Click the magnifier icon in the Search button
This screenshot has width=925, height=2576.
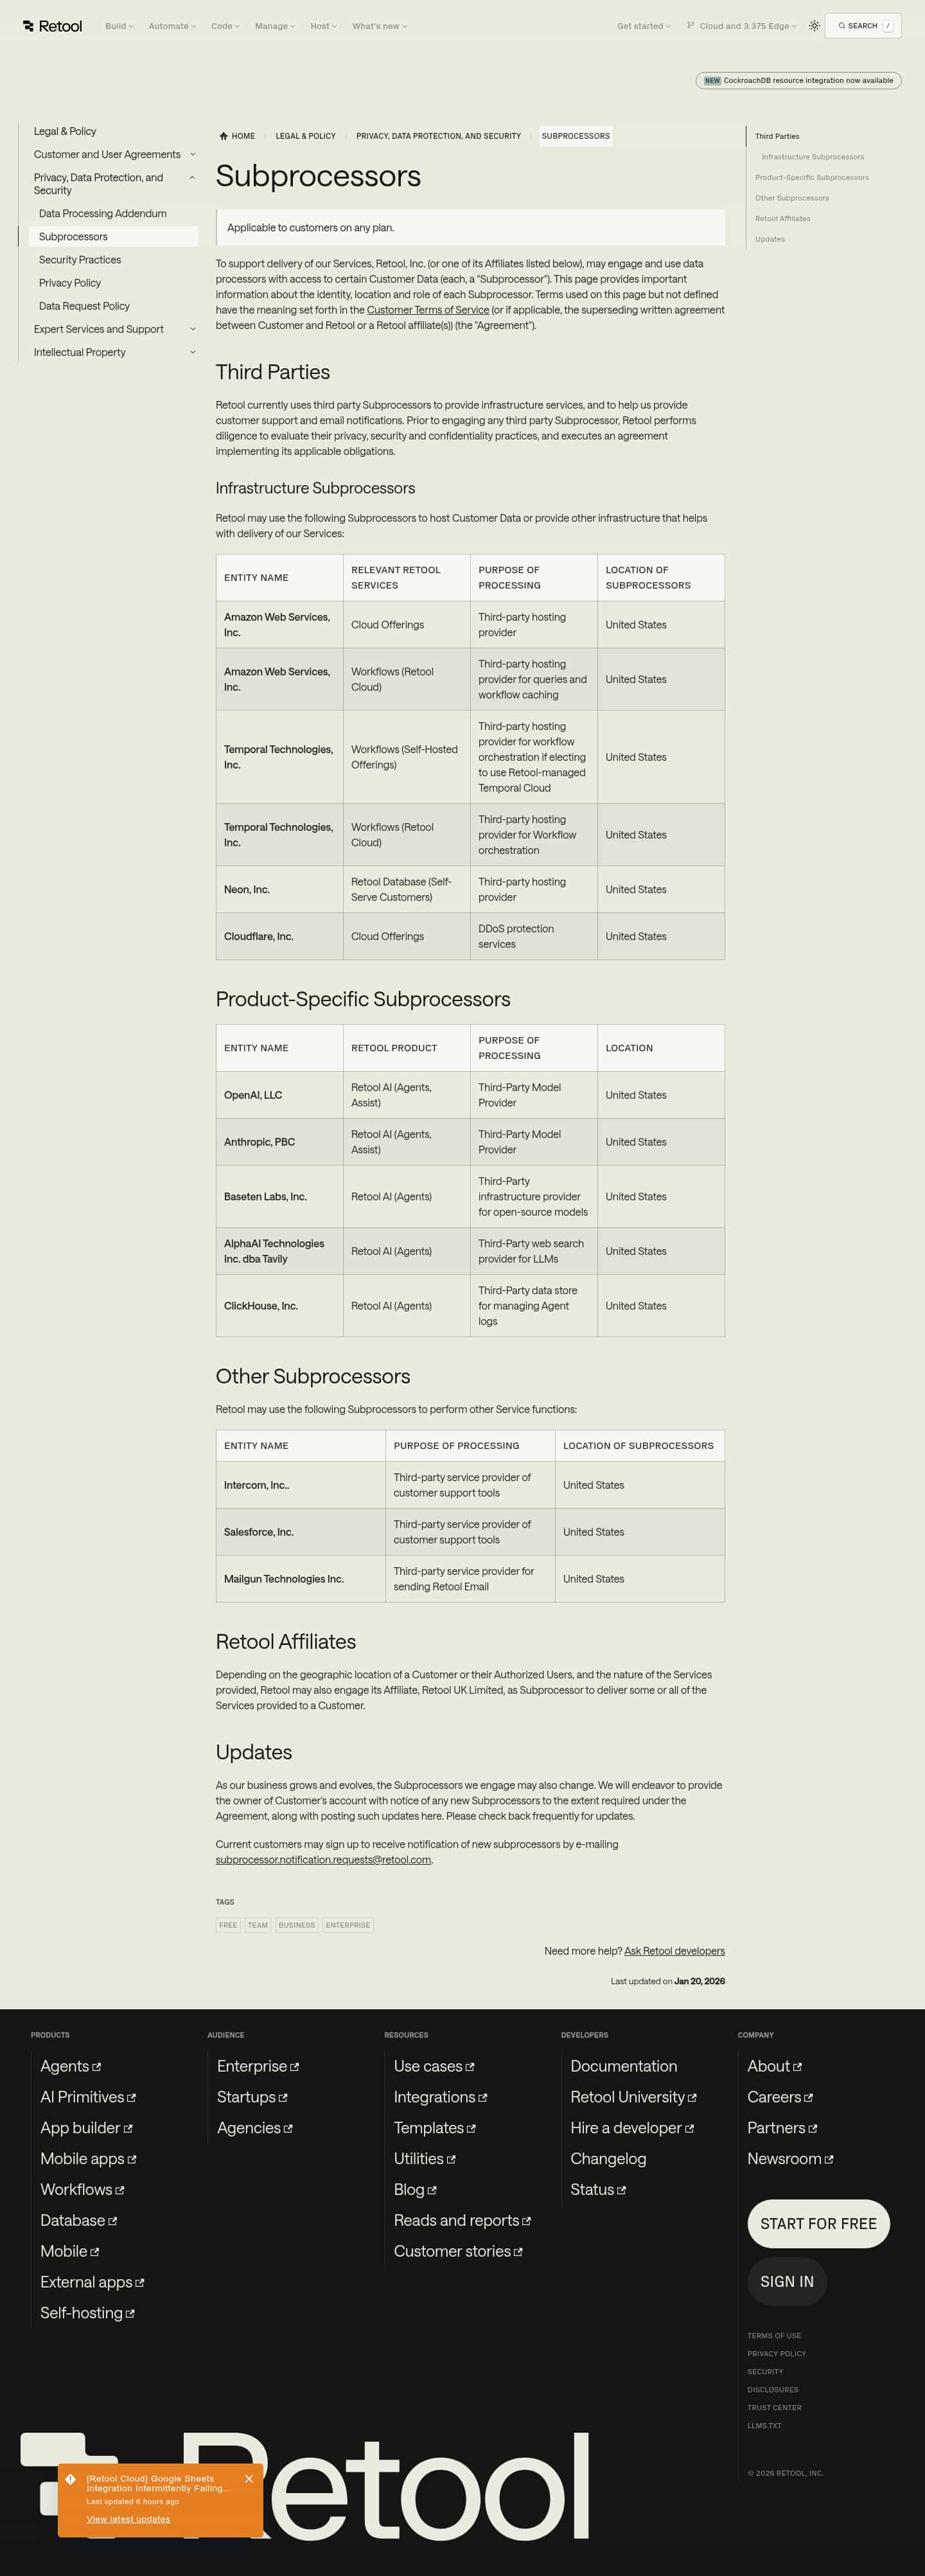[842, 26]
